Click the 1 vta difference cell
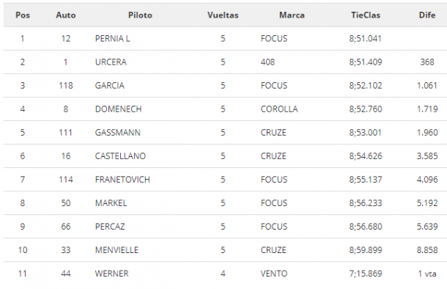Image resolution: width=447 pixels, height=289 pixels. (x=427, y=274)
